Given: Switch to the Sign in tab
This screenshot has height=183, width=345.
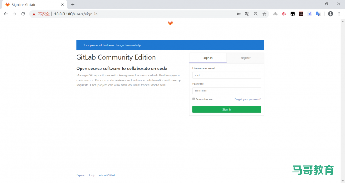Looking at the screenshot, I should pyautogui.click(x=208, y=58).
